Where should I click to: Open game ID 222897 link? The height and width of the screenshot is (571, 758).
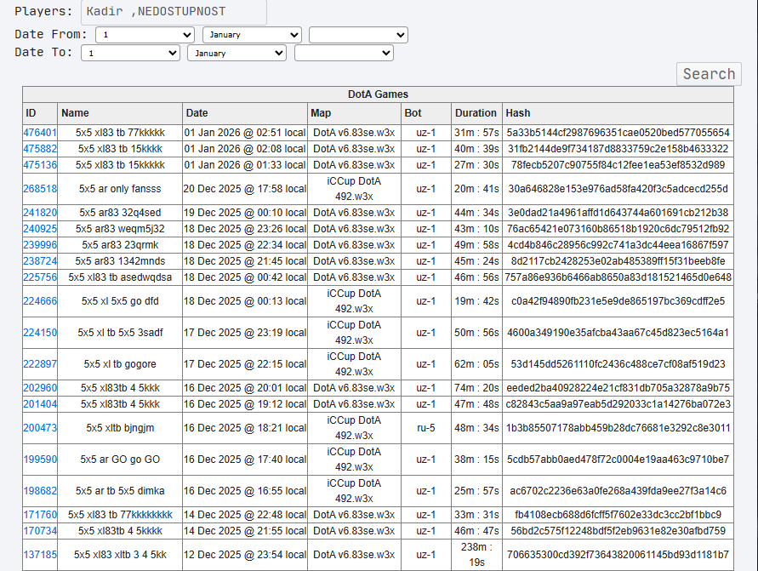tap(40, 364)
